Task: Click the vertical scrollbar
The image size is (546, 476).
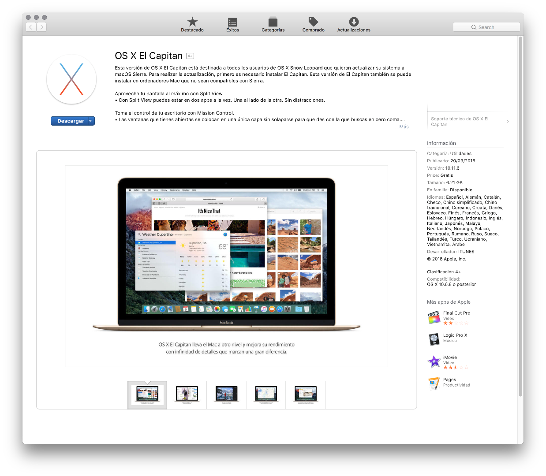Action: 520,216
